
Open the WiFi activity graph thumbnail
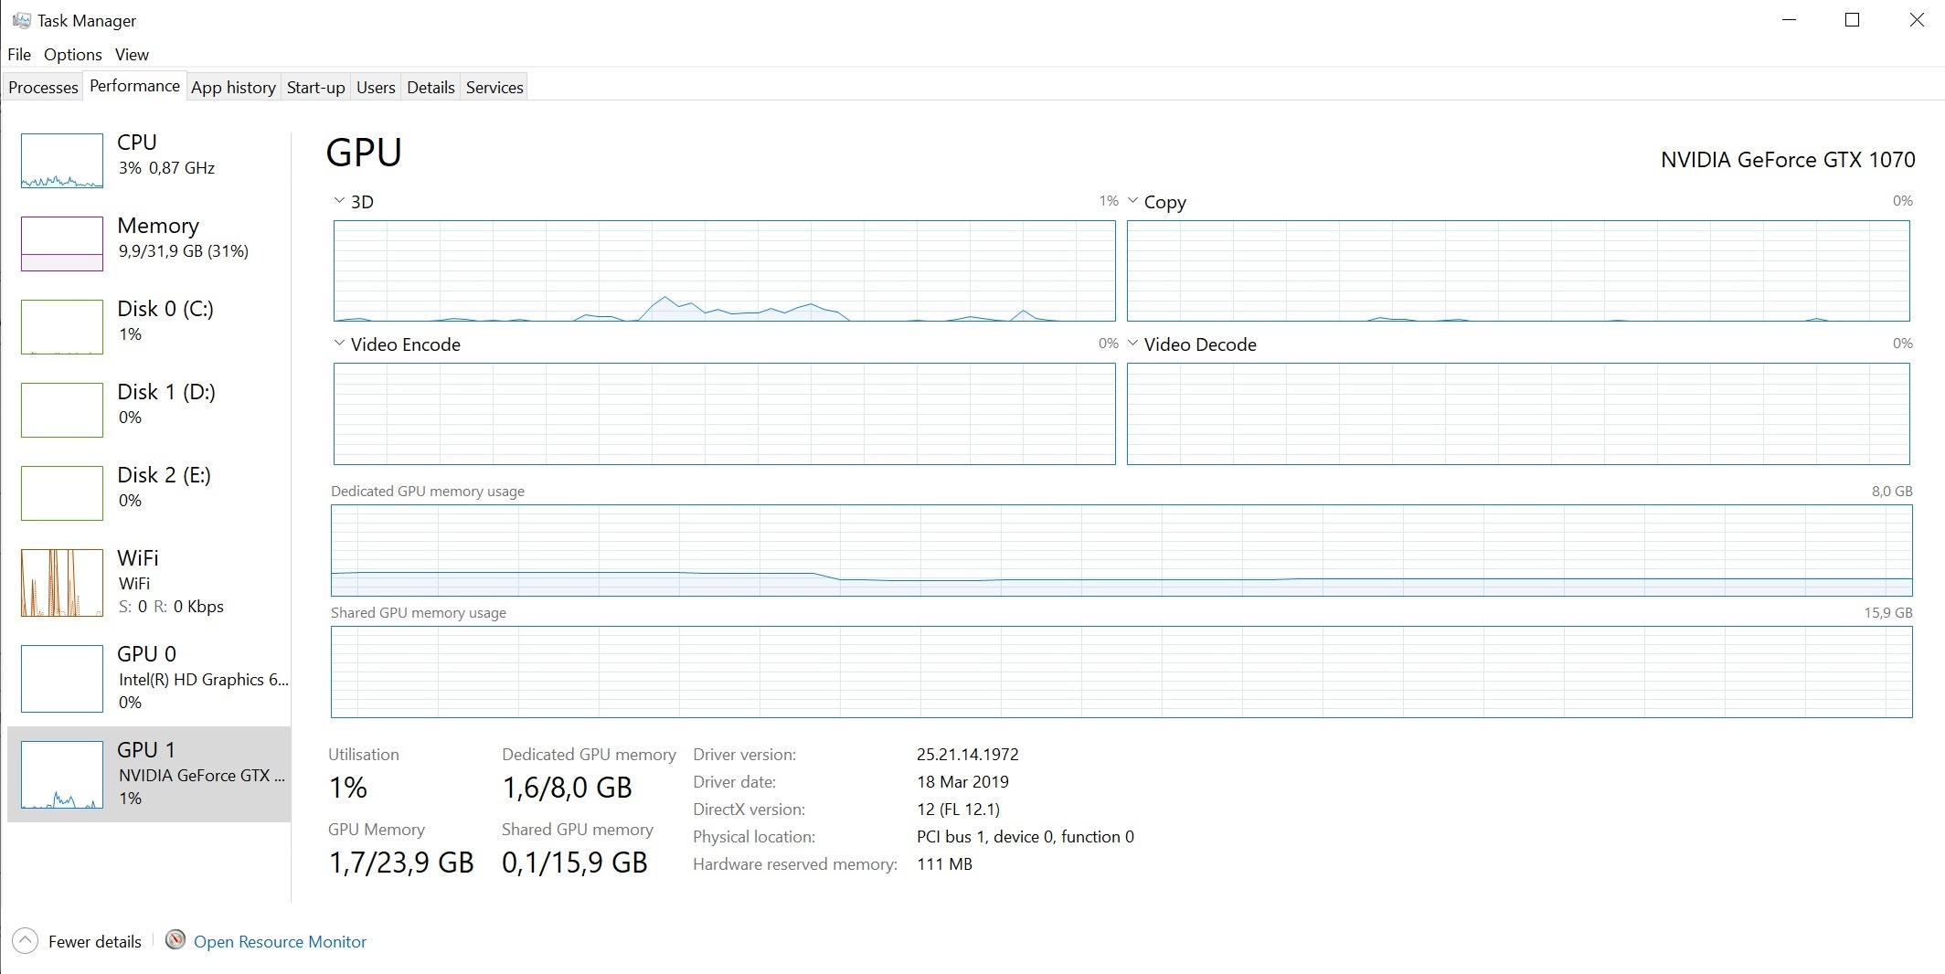point(62,583)
